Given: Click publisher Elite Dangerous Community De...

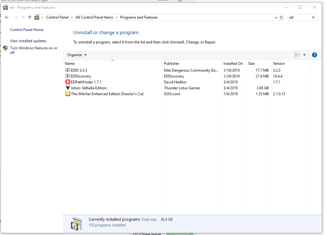Looking at the screenshot, I should [191, 70].
